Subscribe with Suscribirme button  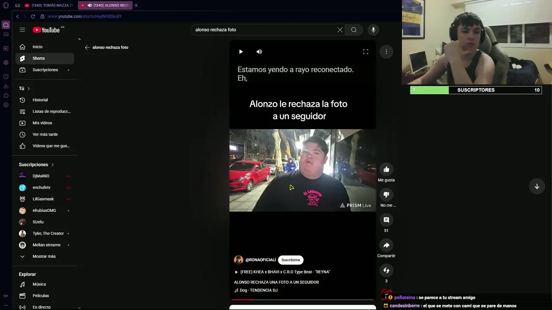coord(291,260)
